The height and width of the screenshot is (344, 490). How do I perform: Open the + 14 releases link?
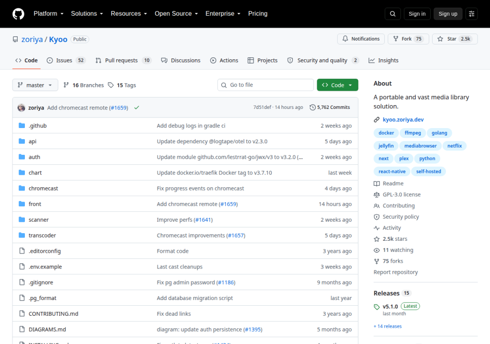(388, 326)
